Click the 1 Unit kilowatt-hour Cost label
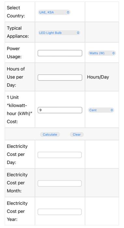Image resolution: width=124 pixels, height=228 pixels. click(x=19, y=109)
